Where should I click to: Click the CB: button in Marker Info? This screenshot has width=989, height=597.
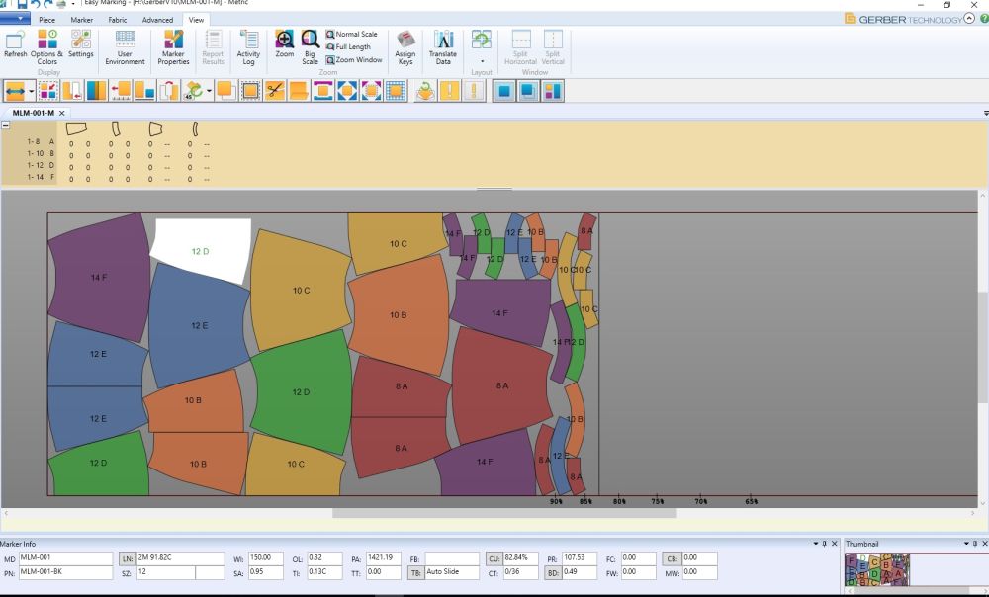pos(672,558)
